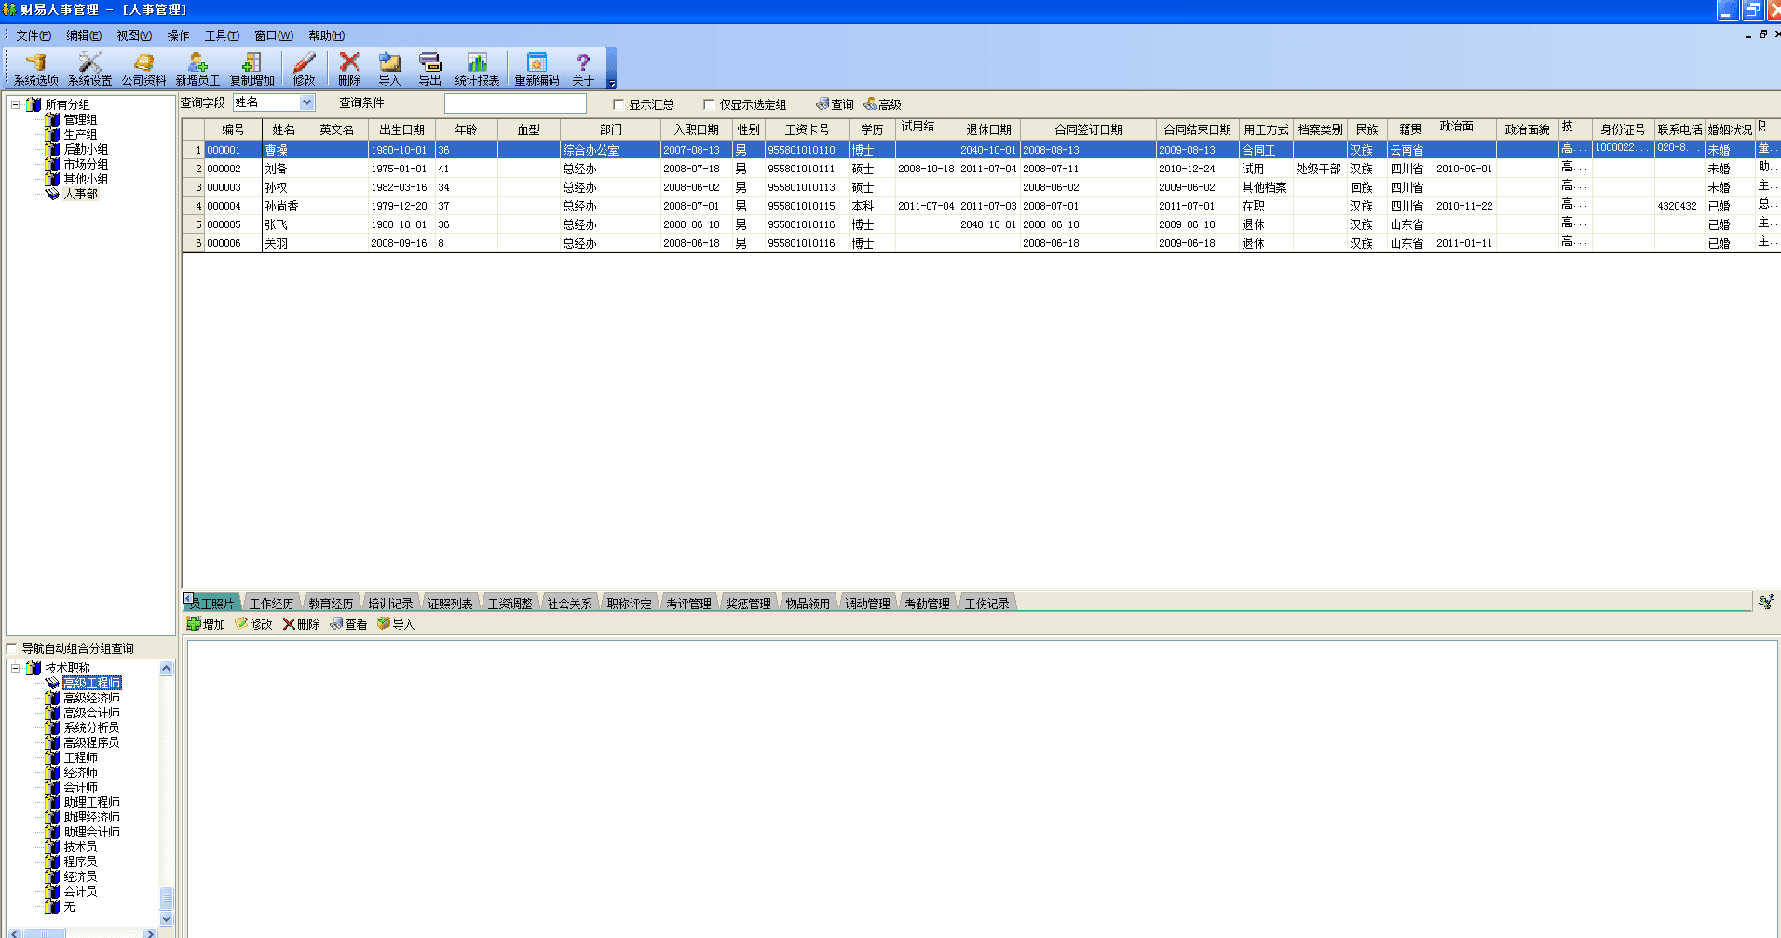Click the 导出 toolbar icon
The width and height of the screenshot is (1781, 938).
429,70
